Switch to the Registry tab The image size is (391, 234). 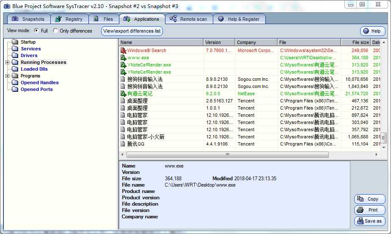click(x=69, y=19)
